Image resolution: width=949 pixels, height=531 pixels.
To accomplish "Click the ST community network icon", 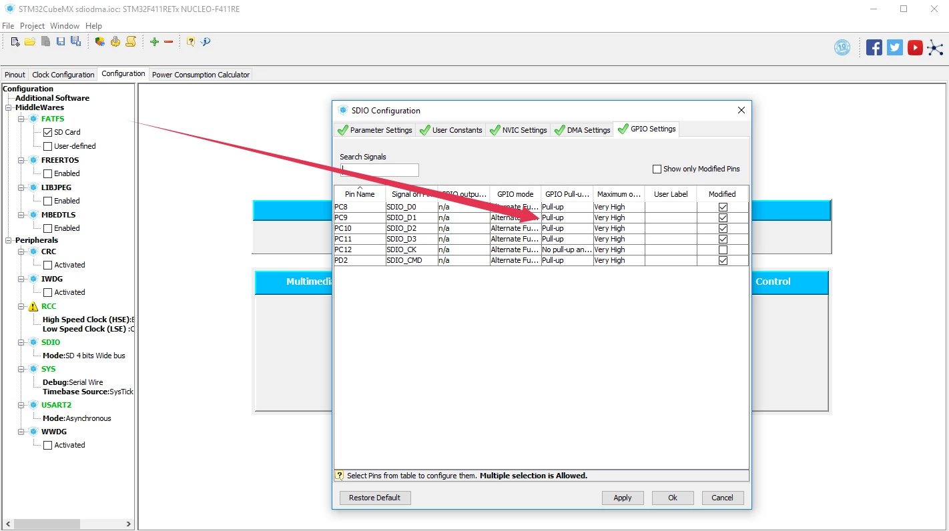I will (x=936, y=47).
